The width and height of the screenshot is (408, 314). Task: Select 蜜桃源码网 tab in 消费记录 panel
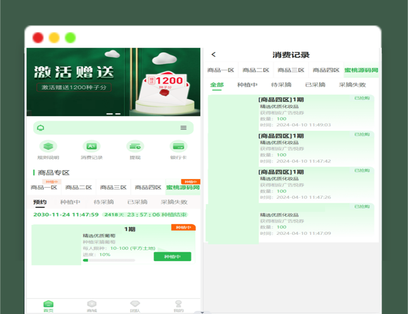coord(361,70)
